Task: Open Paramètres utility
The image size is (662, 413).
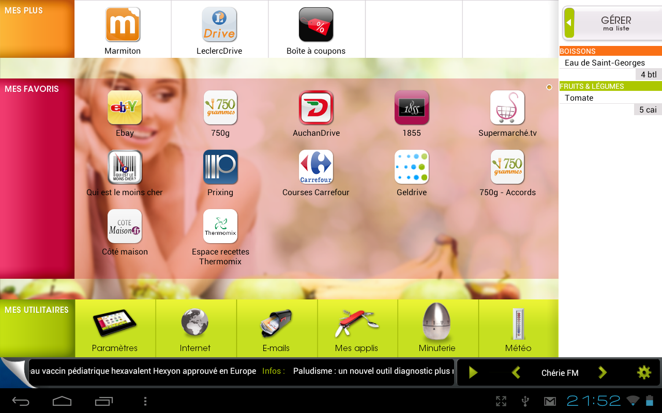Action: click(x=115, y=324)
